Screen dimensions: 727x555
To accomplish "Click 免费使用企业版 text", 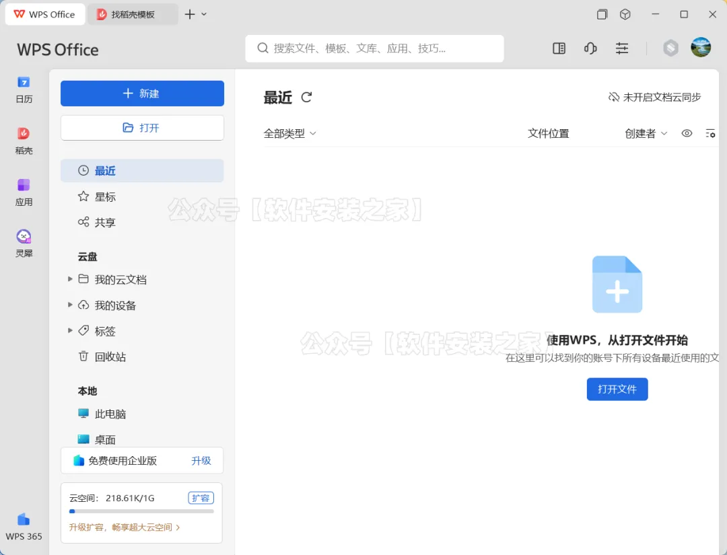I will tap(123, 461).
